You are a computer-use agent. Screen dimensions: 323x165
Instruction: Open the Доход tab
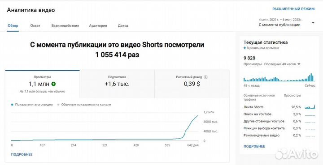coord(123,25)
